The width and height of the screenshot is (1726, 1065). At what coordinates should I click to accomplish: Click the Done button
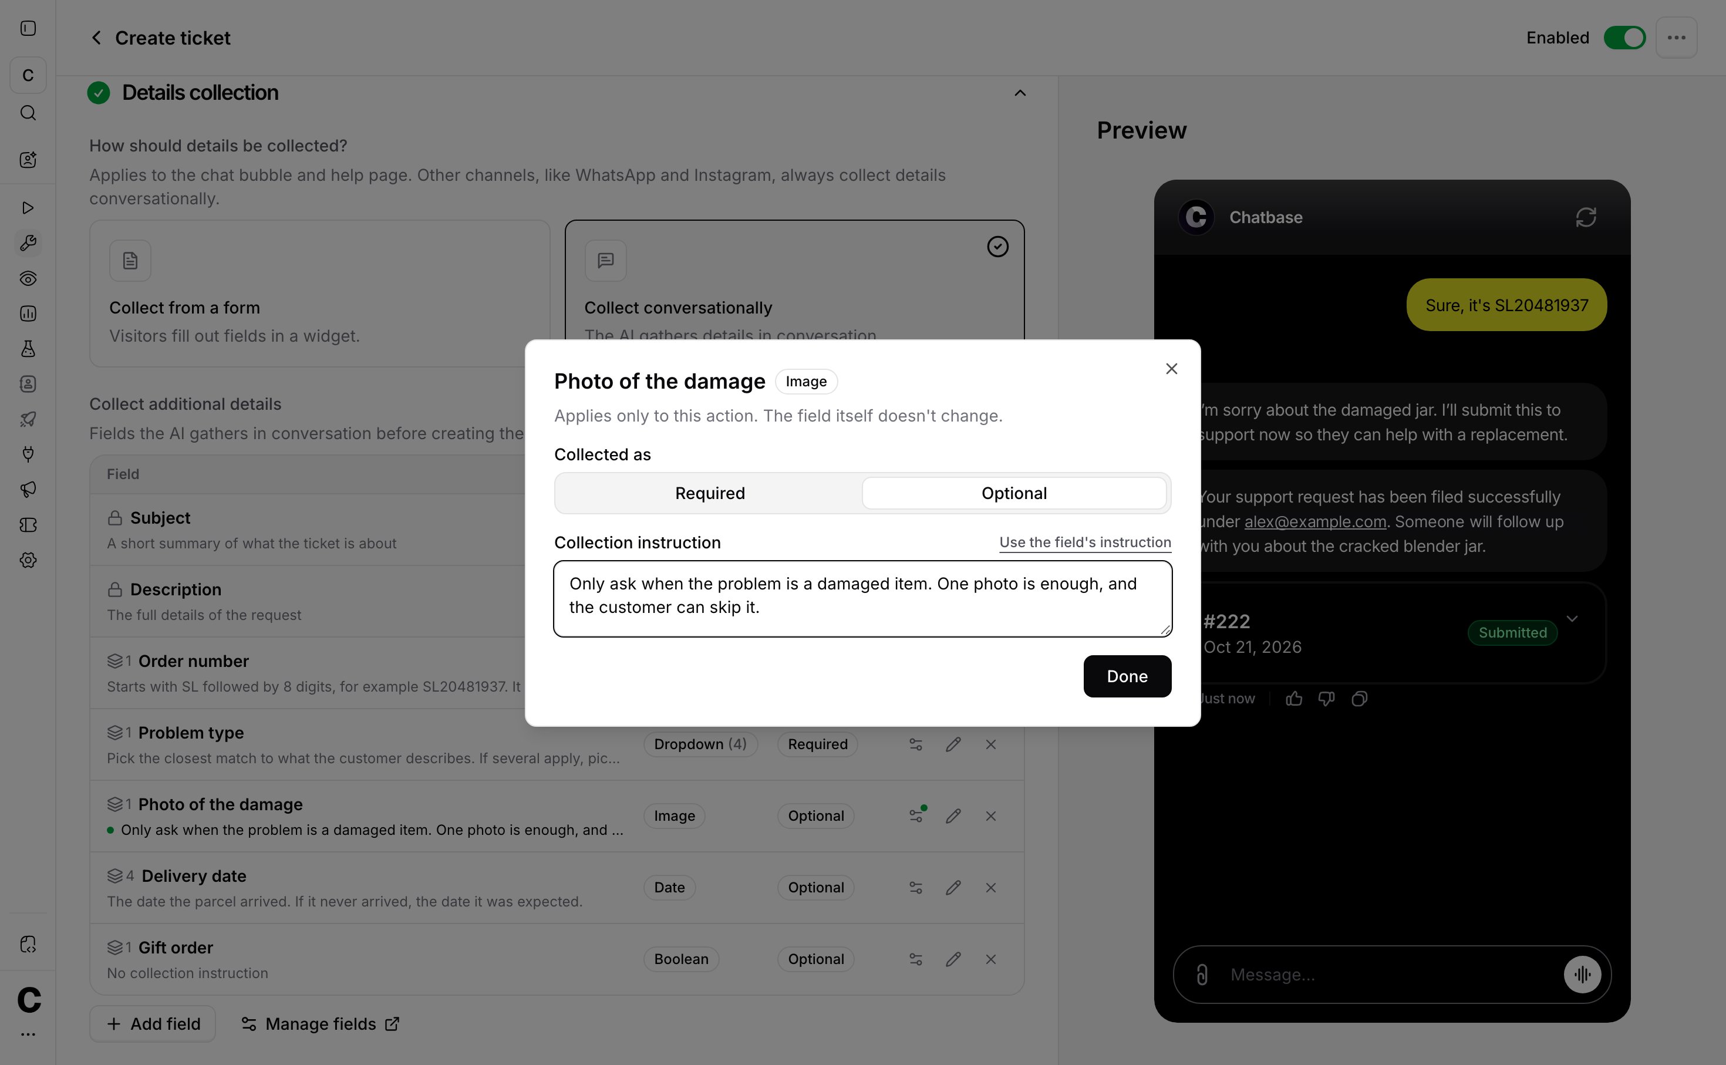tap(1127, 676)
